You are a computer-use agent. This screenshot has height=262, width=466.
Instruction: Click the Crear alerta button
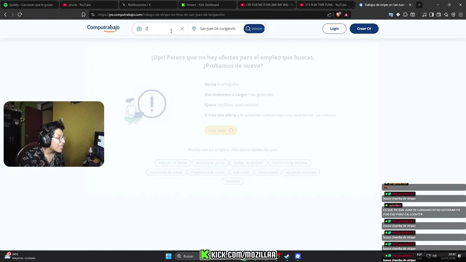[221, 130]
